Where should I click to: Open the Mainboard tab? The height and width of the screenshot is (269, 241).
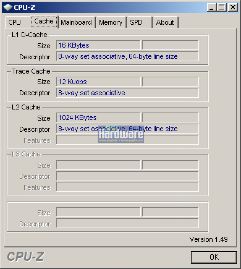(x=76, y=22)
